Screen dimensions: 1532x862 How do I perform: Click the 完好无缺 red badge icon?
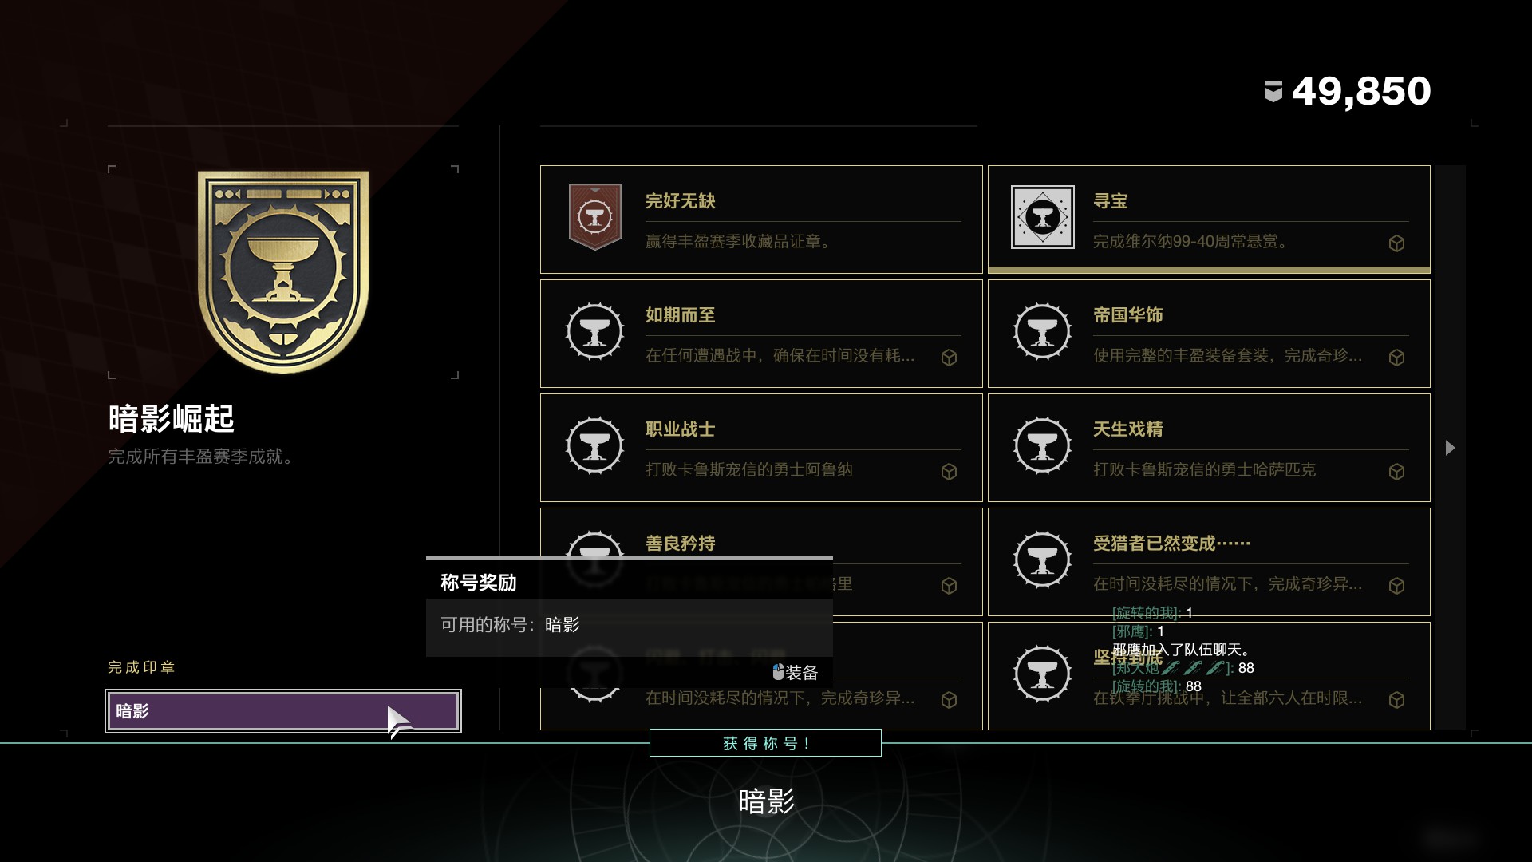pos(594,217)
